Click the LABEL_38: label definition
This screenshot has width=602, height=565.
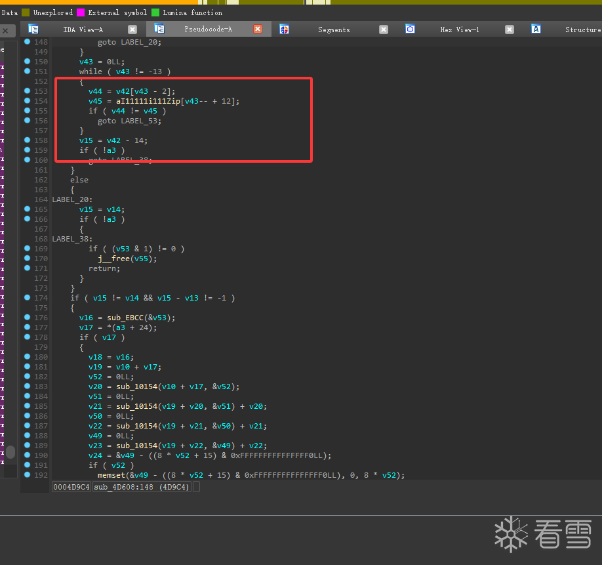72,239
